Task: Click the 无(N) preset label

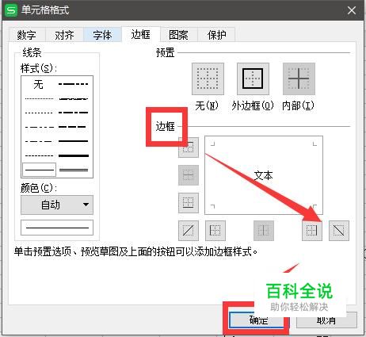Action: [207, 105]
